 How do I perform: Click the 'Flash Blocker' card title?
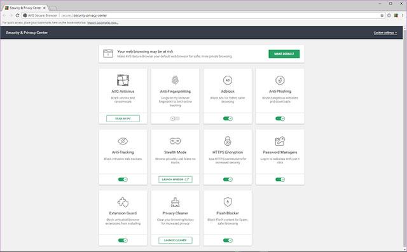pos(228,213)
